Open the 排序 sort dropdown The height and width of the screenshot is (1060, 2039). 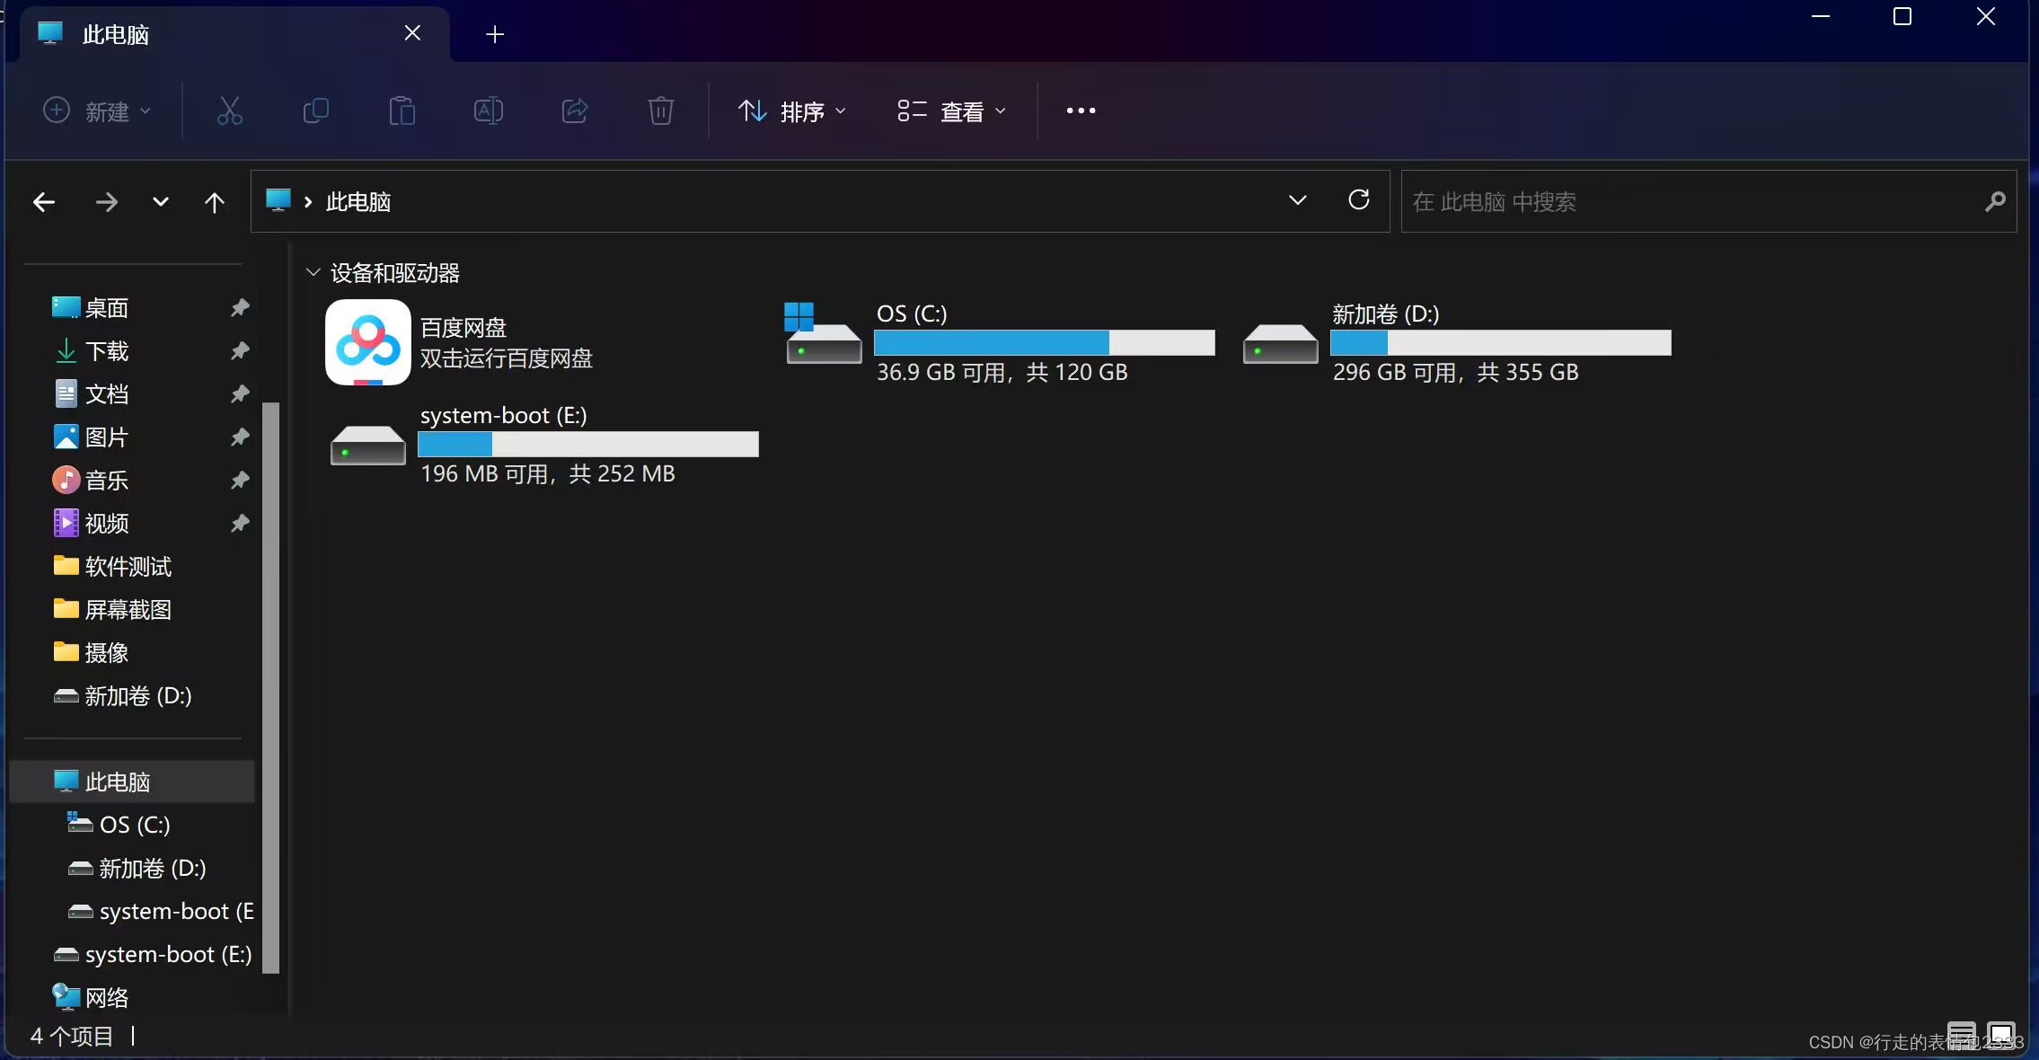coord(792,111)
